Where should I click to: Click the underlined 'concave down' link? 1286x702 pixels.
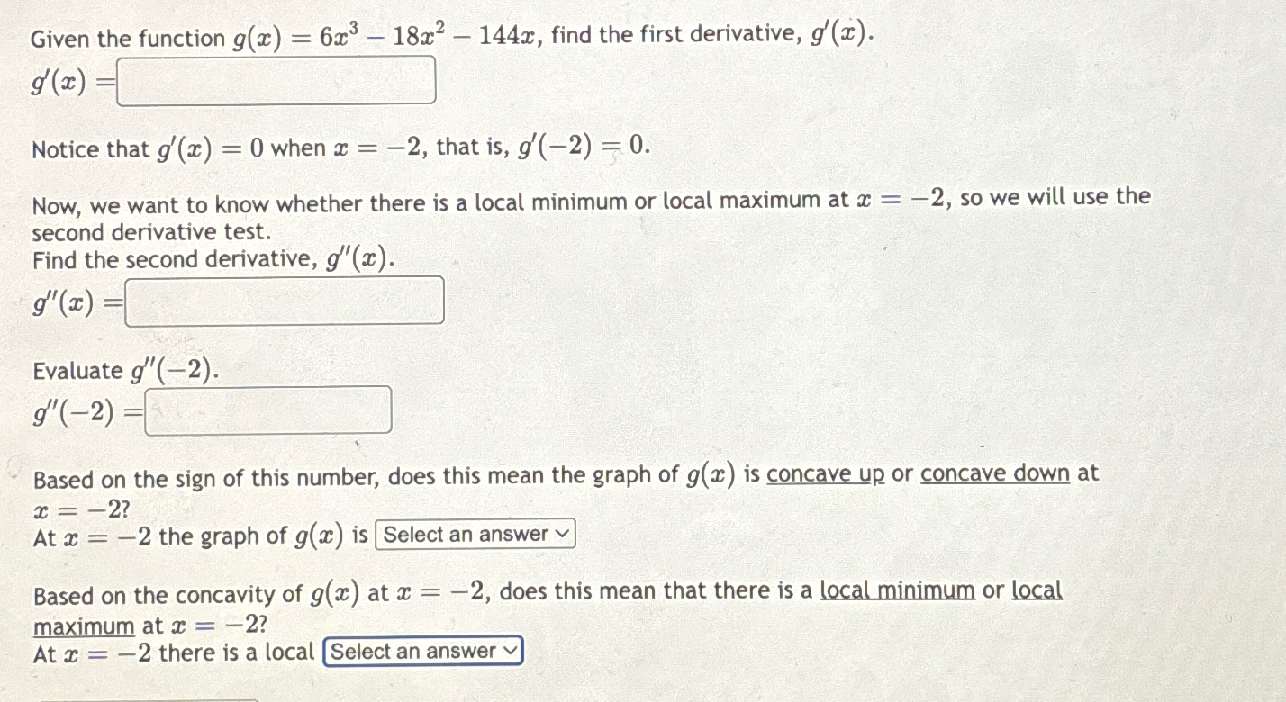(x=993, y=474)
